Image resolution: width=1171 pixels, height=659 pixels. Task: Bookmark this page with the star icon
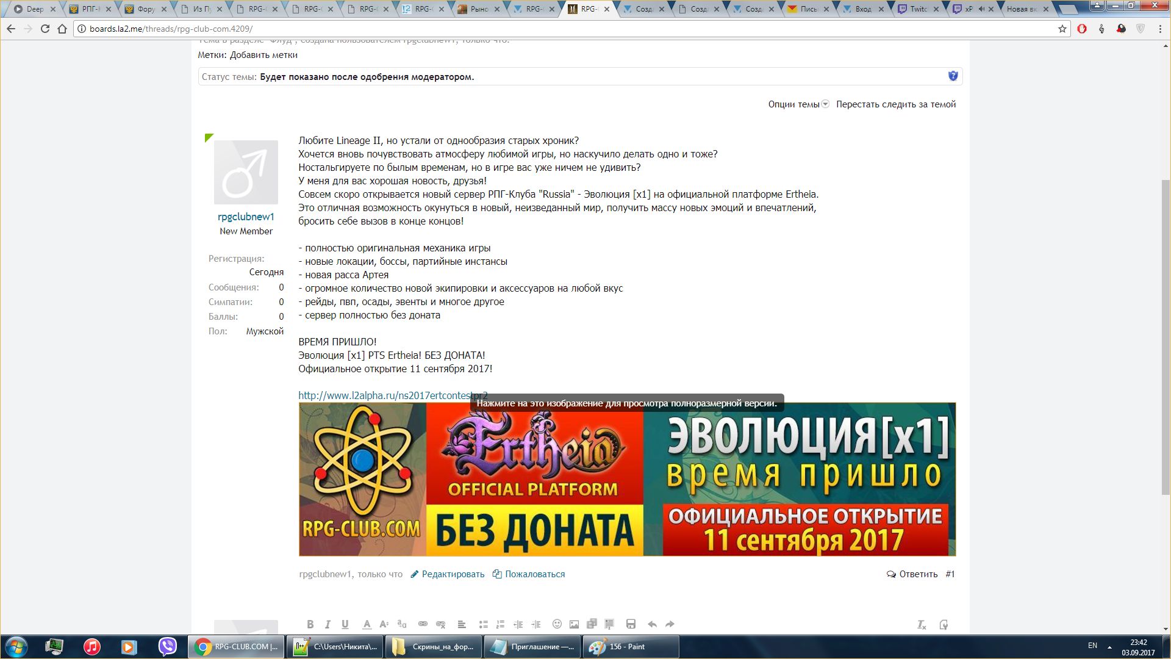click(1062, 29)
